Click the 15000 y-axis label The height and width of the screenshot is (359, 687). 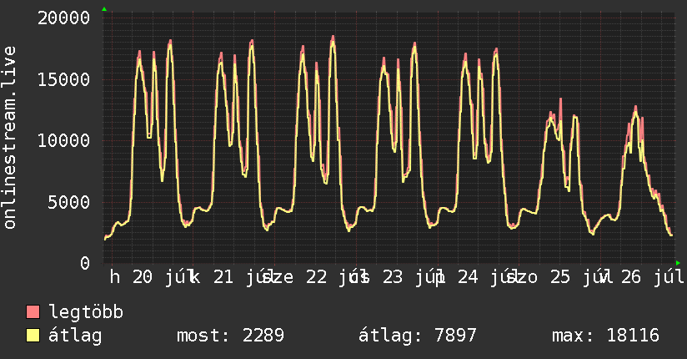coord(64,79)
